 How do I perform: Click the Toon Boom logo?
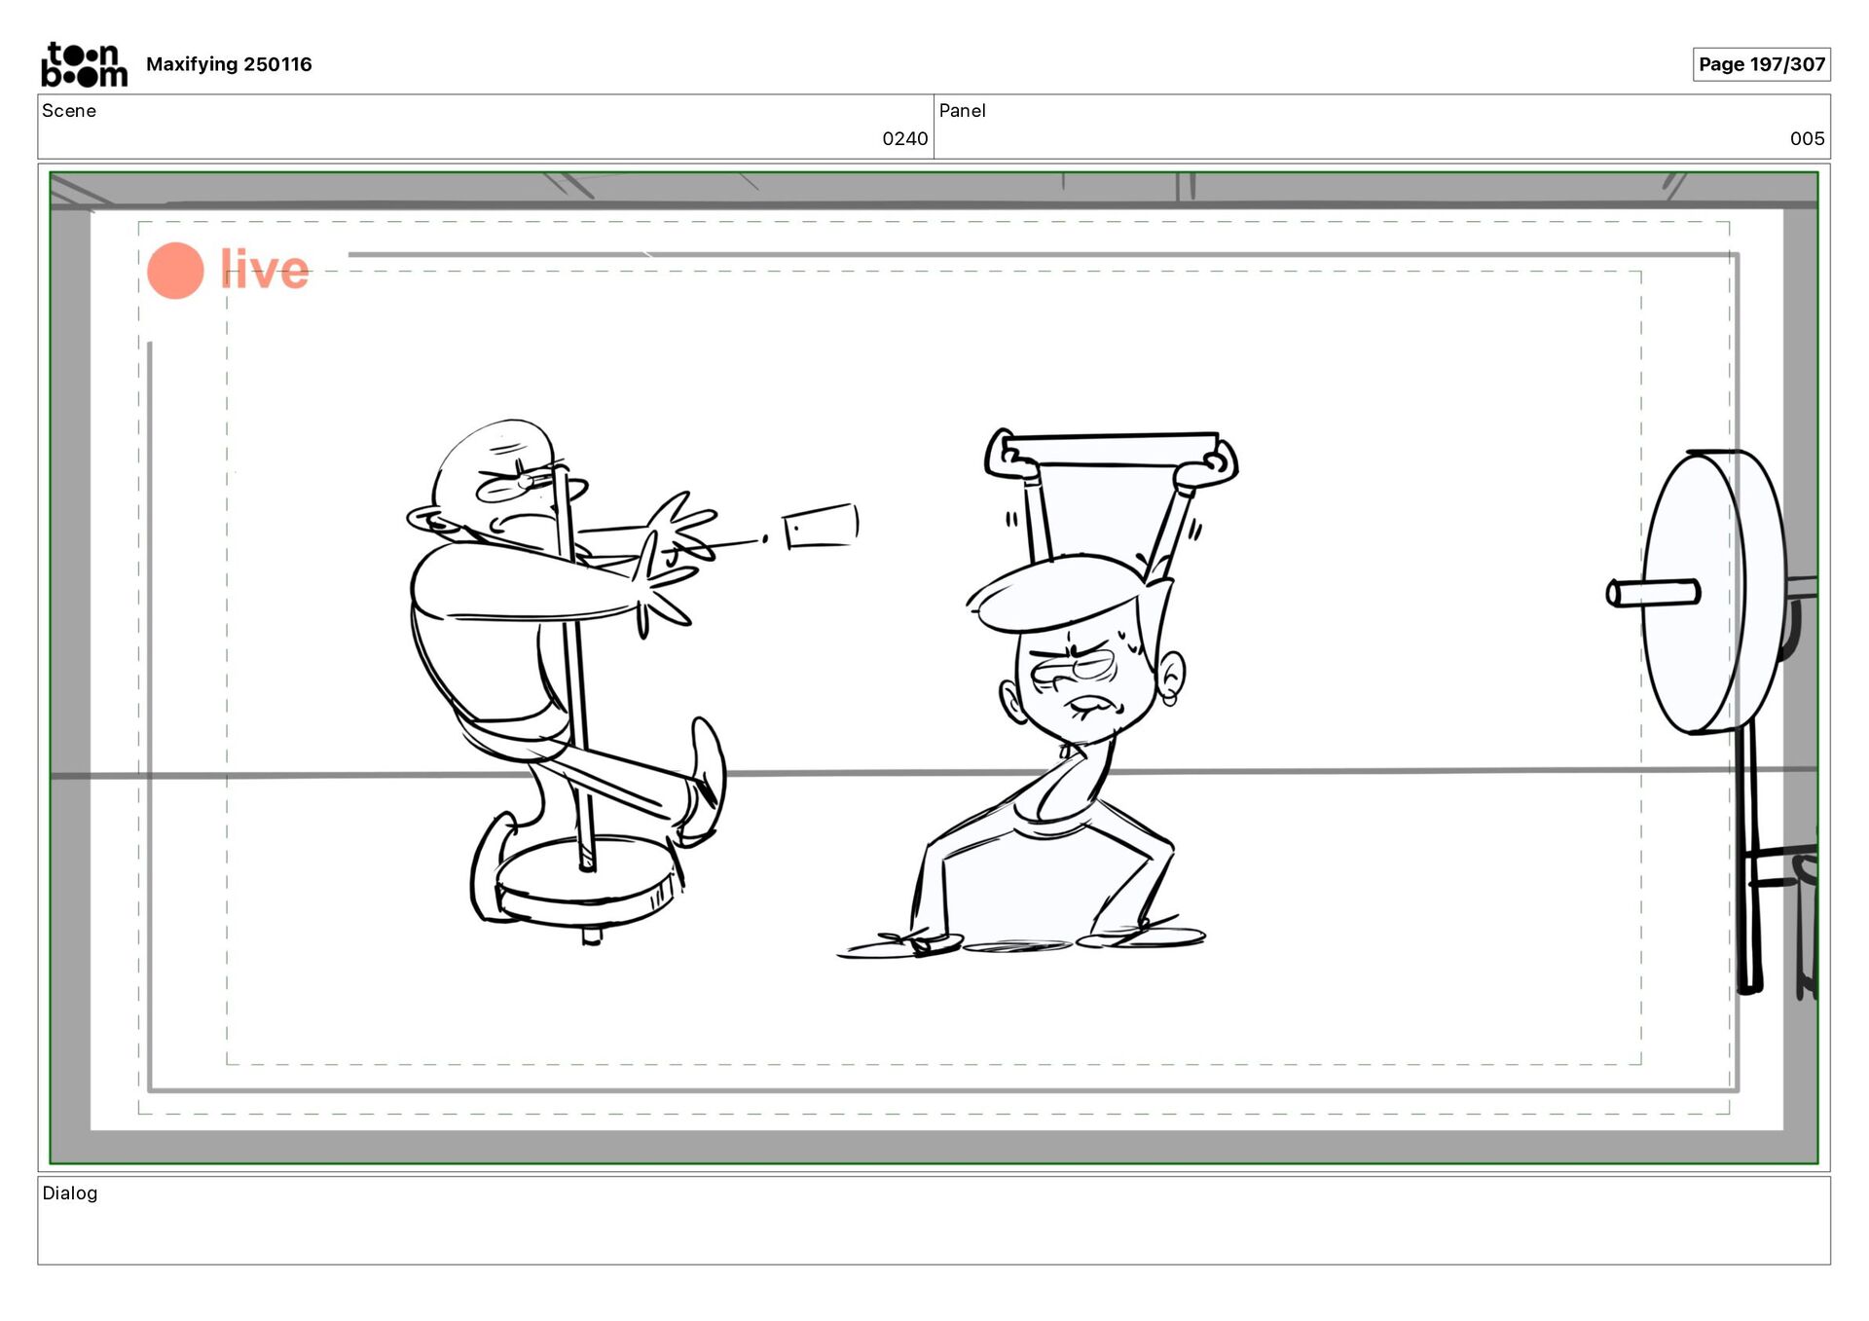[x=84, y=64]
